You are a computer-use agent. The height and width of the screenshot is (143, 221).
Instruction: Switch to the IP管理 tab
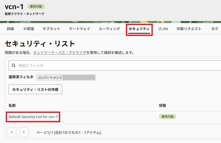29,29
